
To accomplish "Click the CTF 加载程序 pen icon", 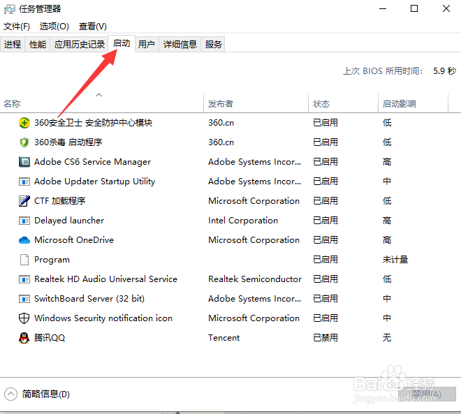I will click(24, 201).
